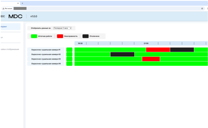The height and width of the screenshot is (128, 208).
Task: Select the 'Окрасочно-сушильная камера #3' row label
Action: (x=46, y=59)
